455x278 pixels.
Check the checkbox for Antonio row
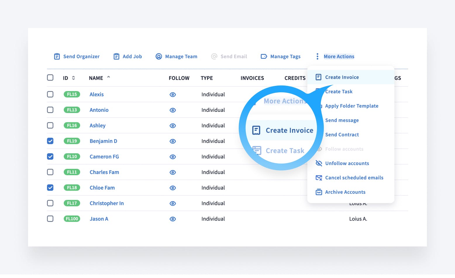[x=50, y=110]
